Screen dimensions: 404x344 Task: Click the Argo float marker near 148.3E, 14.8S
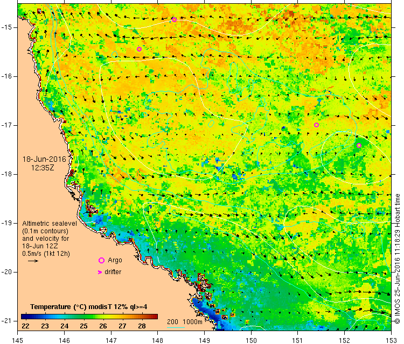tap(174, 19)
